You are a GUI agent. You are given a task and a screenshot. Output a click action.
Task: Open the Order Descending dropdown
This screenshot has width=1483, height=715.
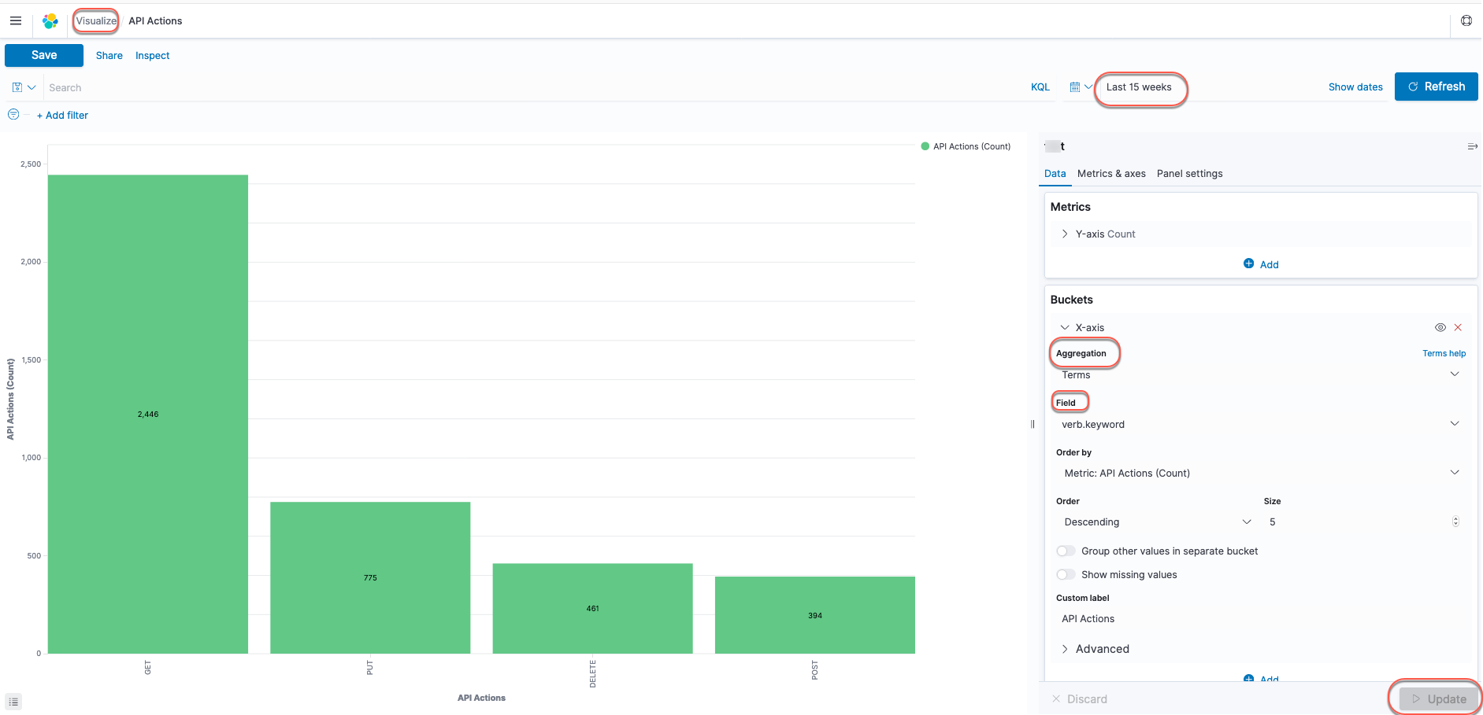coord(1157,522)
